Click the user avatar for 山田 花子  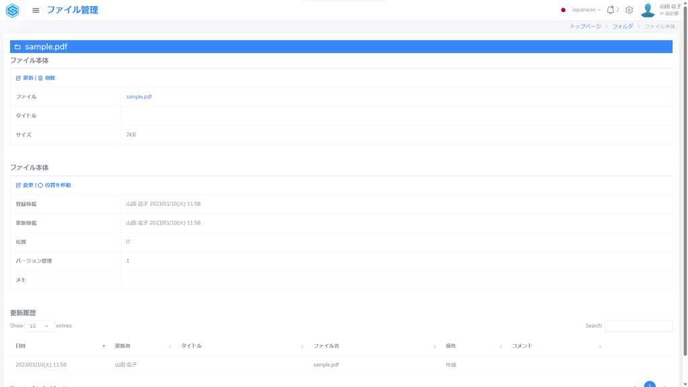(647, 10)
